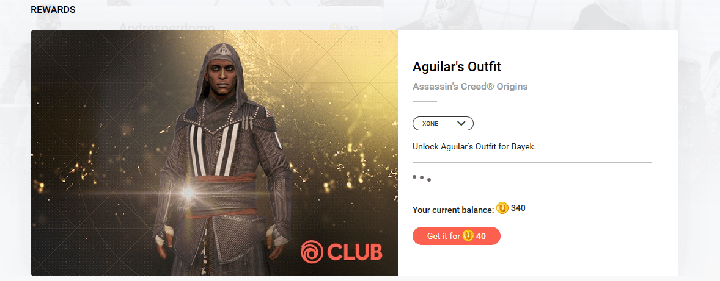
Task: Click the faded Andresperdomo username
Action: coord(167,27)
